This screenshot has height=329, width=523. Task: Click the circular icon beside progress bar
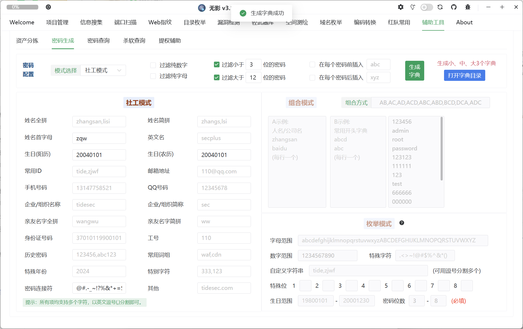(x=48, y=7)
